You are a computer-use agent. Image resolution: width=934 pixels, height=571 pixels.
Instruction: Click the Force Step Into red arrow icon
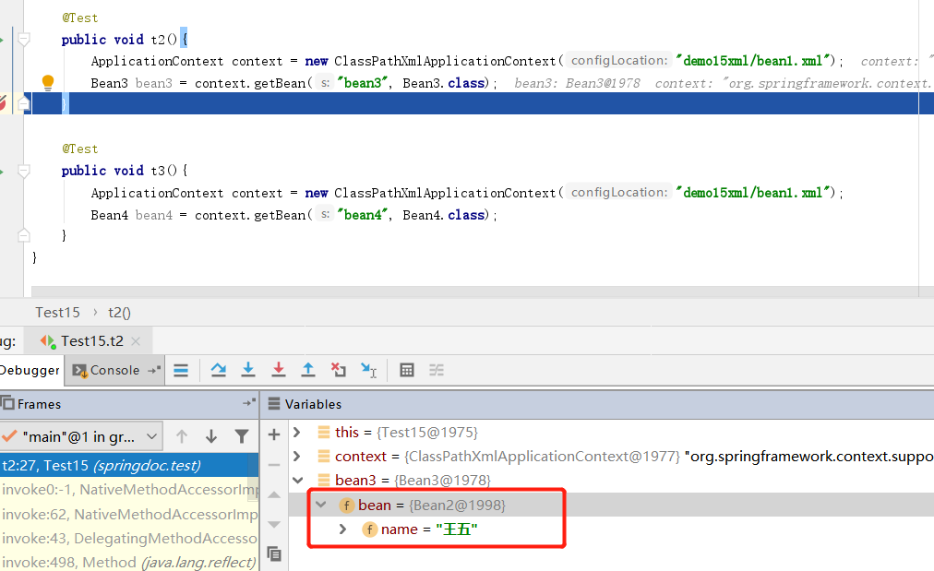(x=278, y=370)
